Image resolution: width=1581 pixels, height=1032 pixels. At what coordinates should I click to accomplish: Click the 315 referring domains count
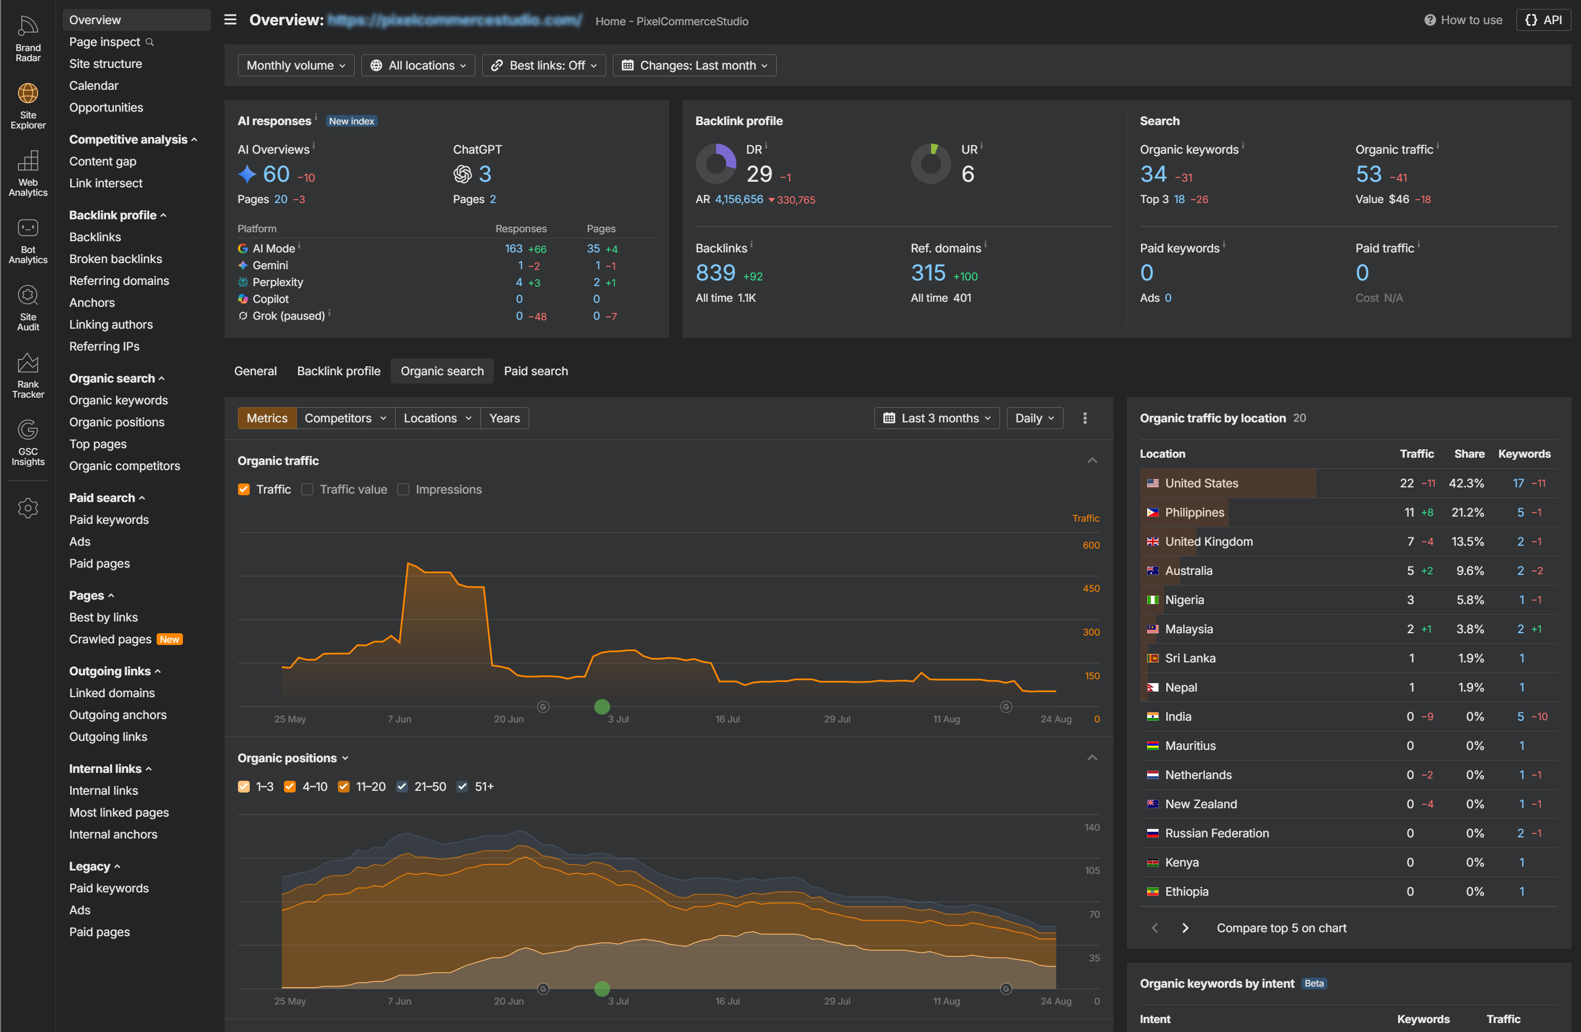point(928,273)
